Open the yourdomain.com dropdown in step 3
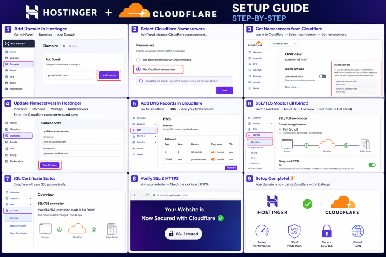Image resolution: width=386 pixels, height=257 pixels. pos(284,44)
